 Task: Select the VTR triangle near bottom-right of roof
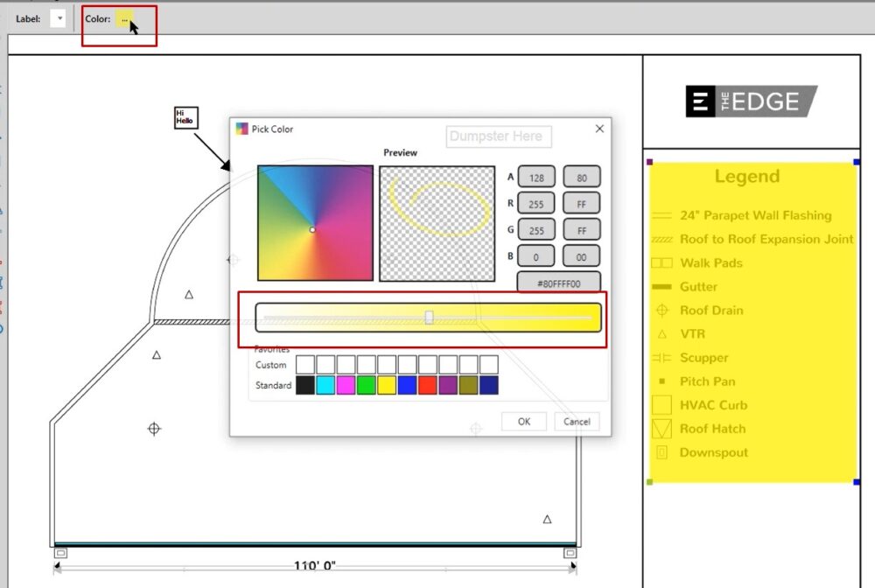(547, 519)
